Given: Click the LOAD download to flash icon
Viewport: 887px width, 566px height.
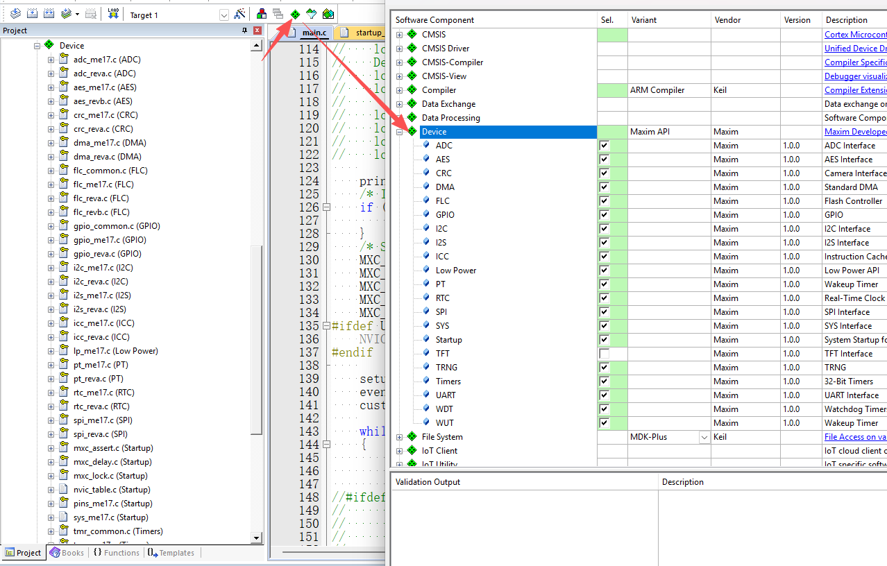Looking at the screenshot, I should pyautogui.click(x=113, y=14).
